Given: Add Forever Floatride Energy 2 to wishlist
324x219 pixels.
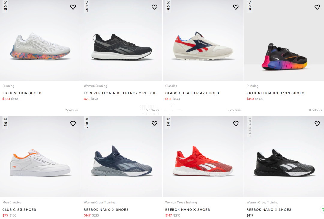Looking at the screenshot, I should click(154, 7).
